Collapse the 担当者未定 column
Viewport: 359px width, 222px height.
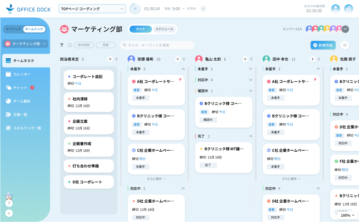[x=116, y=59]
